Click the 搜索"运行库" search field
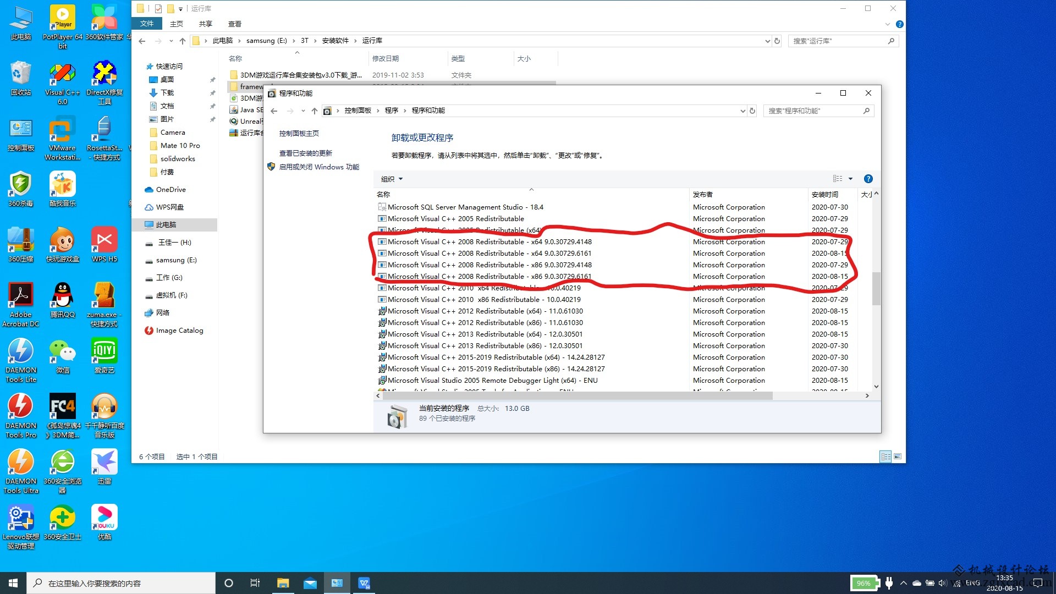The width and height of the screenshot is (1056, 594). pos(844,41)
